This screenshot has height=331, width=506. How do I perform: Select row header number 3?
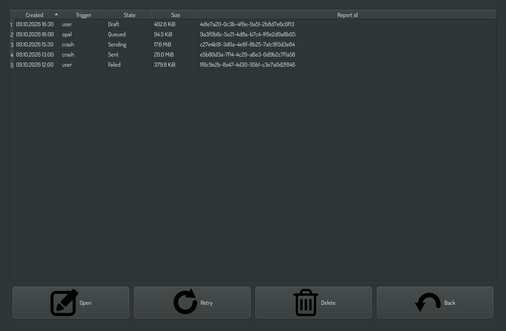click(12, 45)
